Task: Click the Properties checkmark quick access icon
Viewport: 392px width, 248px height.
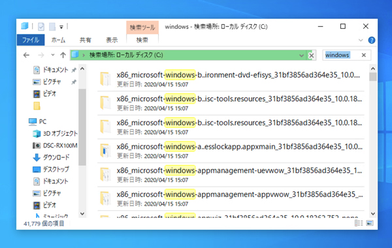Action: click(x=41, y=27)
